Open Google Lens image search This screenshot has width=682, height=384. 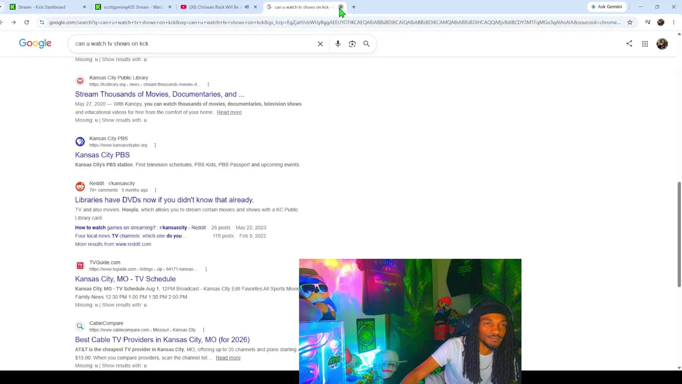pyautogui.click(x=352, y=44)
